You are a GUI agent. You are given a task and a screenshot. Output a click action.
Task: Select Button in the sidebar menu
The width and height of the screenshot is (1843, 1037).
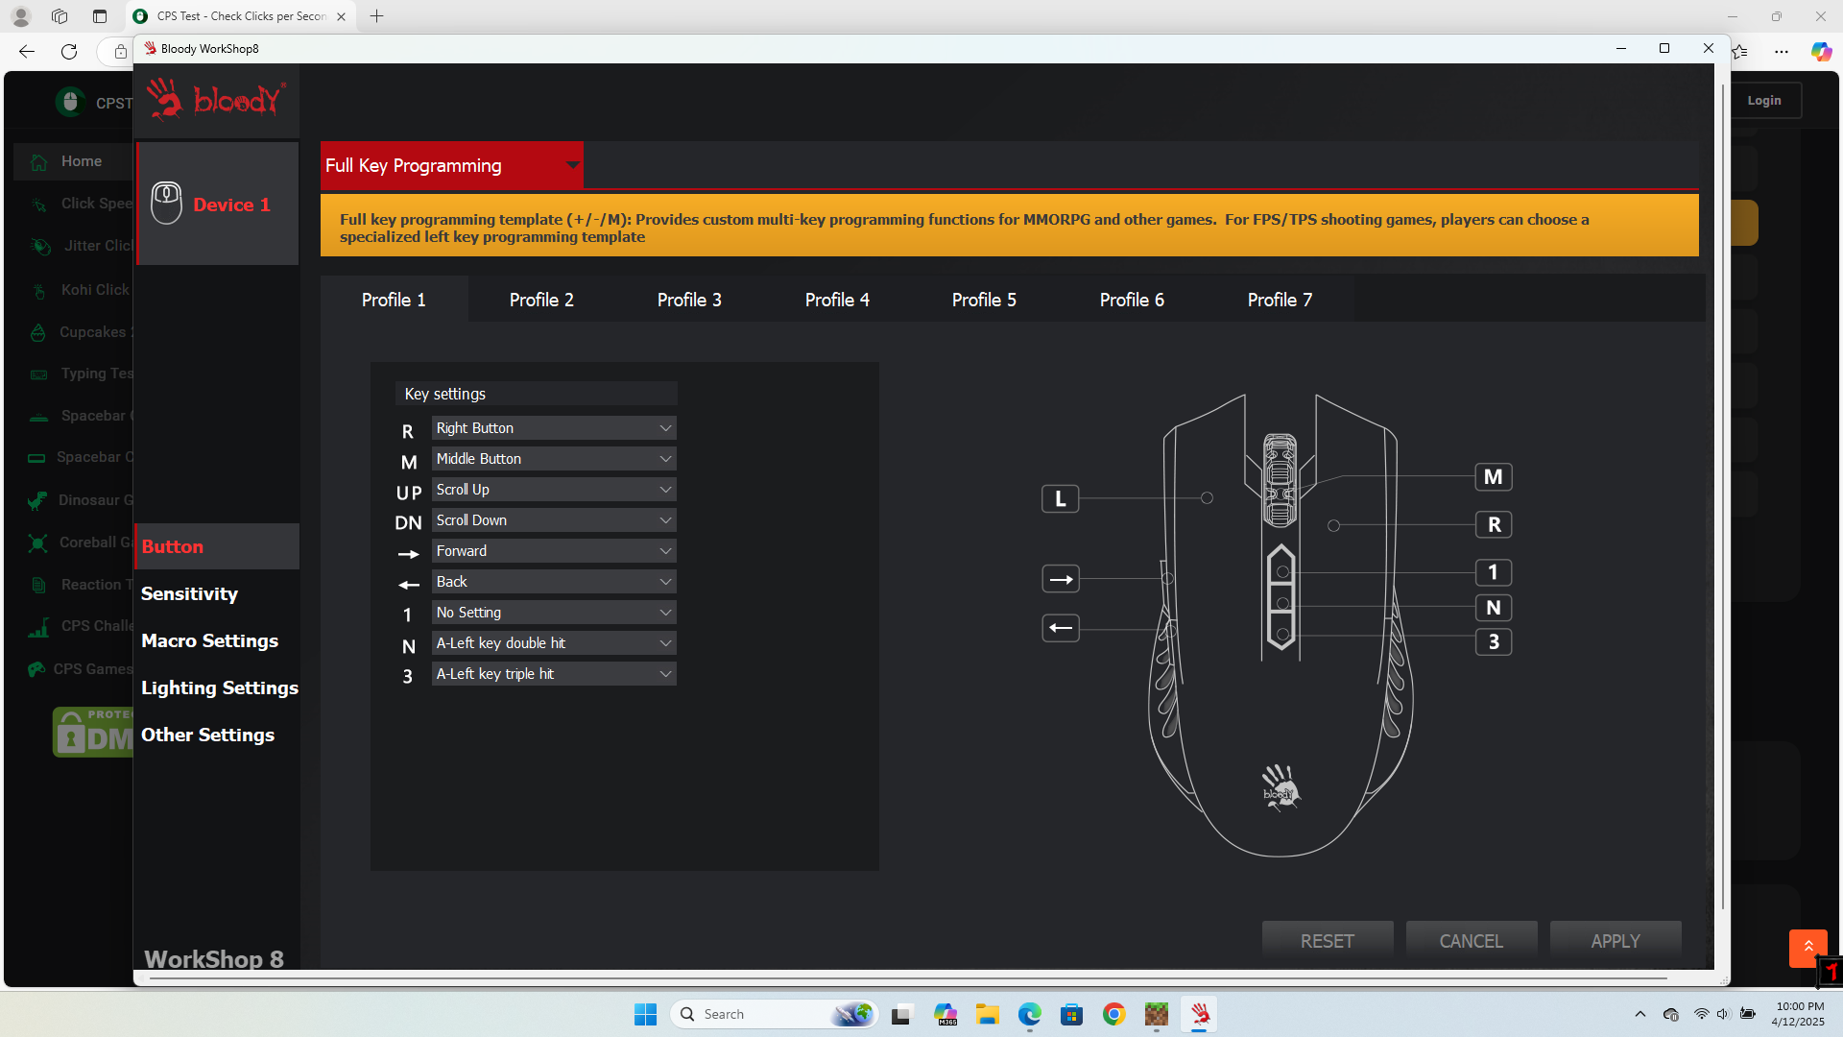click(217, 546)
